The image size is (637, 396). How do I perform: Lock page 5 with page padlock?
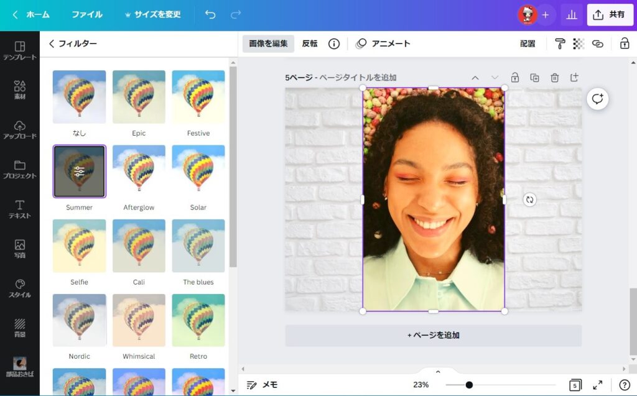(514, 77)
